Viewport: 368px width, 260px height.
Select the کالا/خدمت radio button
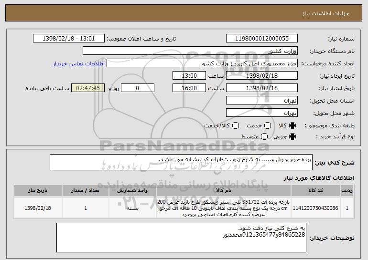coord(236,125)
